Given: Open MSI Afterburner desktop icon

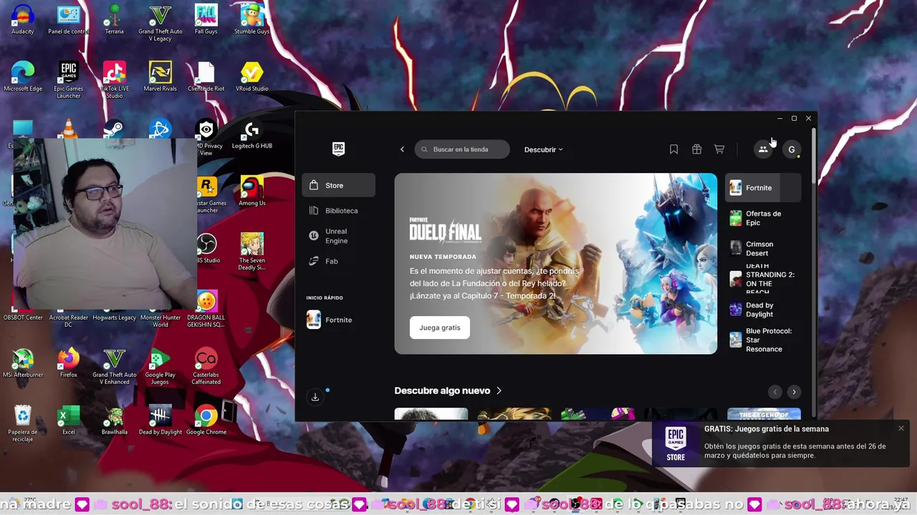Looking at the screenshot, I should [x=23, y=363].
